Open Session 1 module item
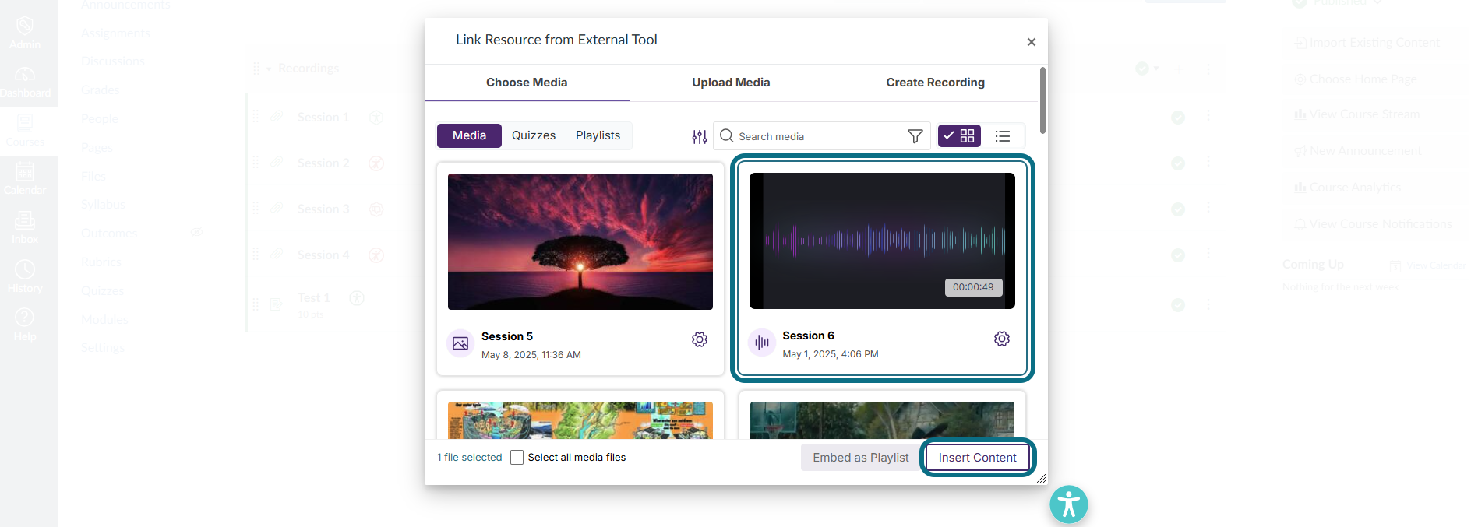The height and width of the screenshot is (527, 1478). tap(323, 117)
